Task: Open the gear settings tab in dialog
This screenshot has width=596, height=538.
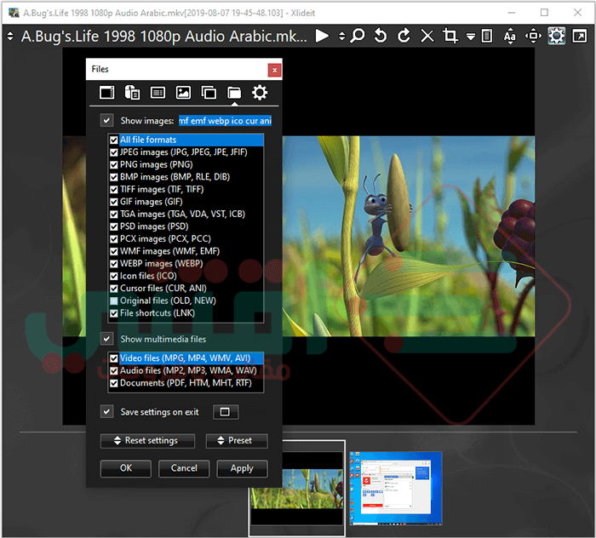Action: (x=260, y=93)
